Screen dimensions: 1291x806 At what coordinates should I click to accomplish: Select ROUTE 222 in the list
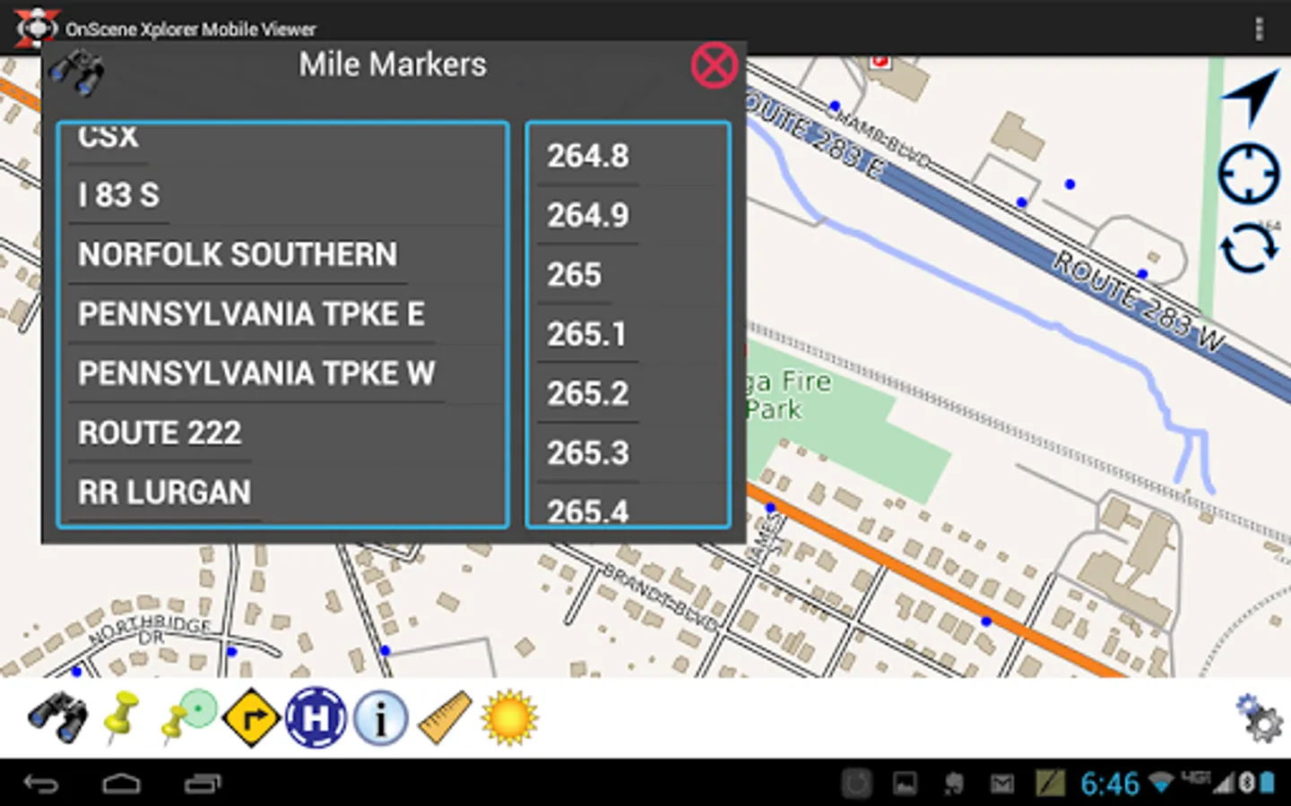pyautogui.click(x=283, y=433)
